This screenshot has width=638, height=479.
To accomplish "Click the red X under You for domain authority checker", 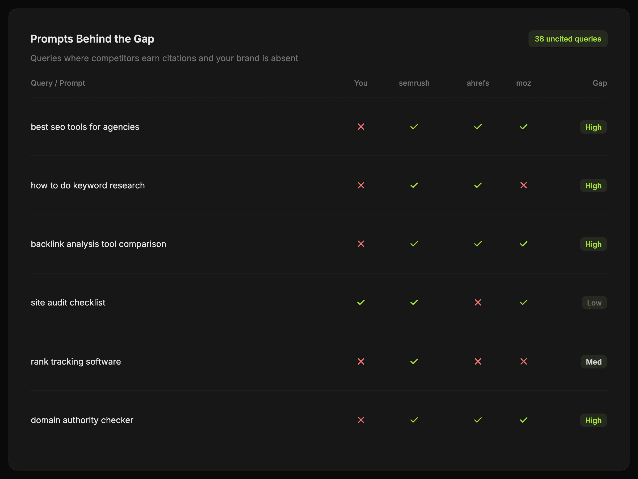I will pyautogui.click(x=361, y=420).
